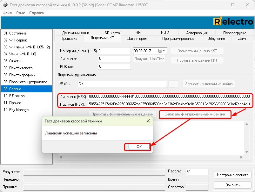Click 'Записать функциональные лицензии' button
Viewport: 255px width, 192px height.
[195, 114]
